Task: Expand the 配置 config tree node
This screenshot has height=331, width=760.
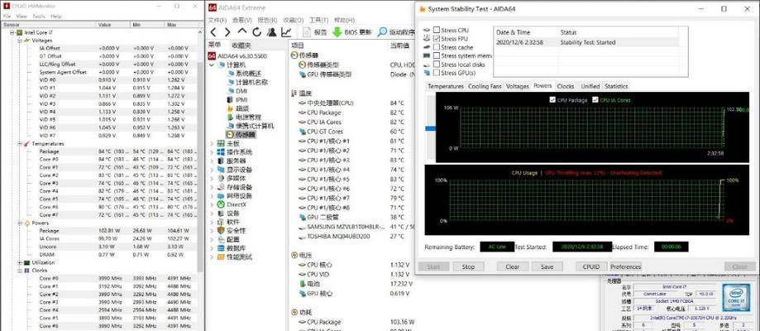Action: (x=212, y=239)
